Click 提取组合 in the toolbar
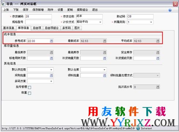Screen dimensions: 179x132 pyautogui.click(x=83, y=10)
